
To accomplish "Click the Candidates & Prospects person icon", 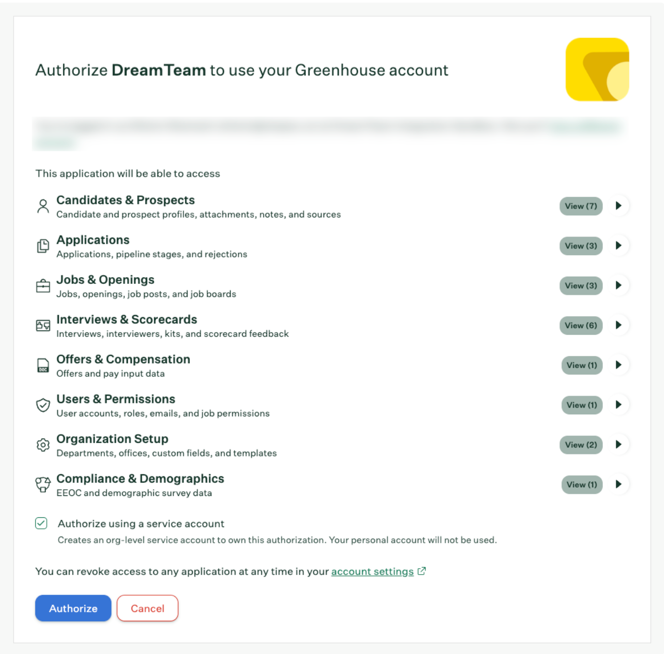I will pyautogui.click(x=43, y=206).
